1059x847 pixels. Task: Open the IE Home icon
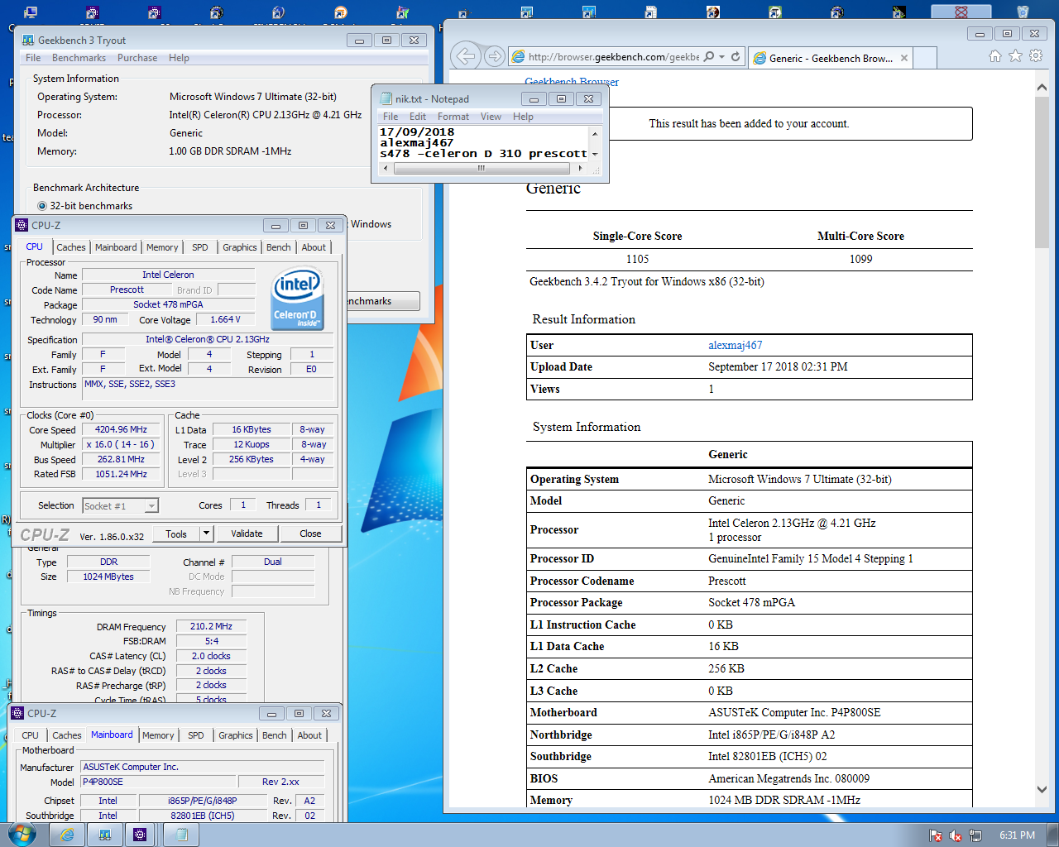pyautogui.click(x=994, y=56)
